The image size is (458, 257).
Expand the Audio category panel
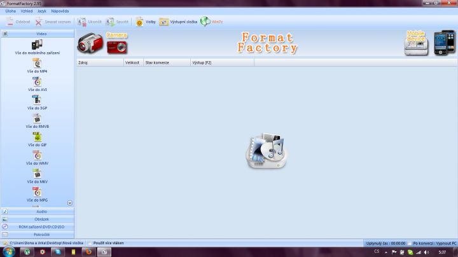38,211
